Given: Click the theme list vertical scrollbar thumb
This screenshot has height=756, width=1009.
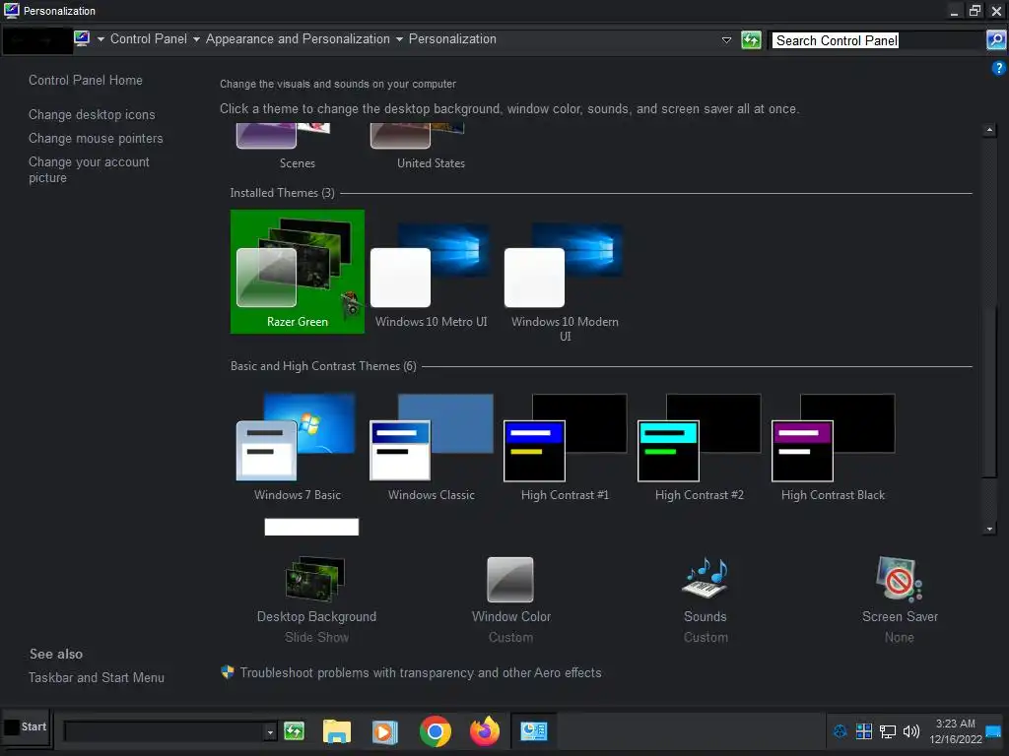Looking at the screenshot, I should tap(989, 392).
